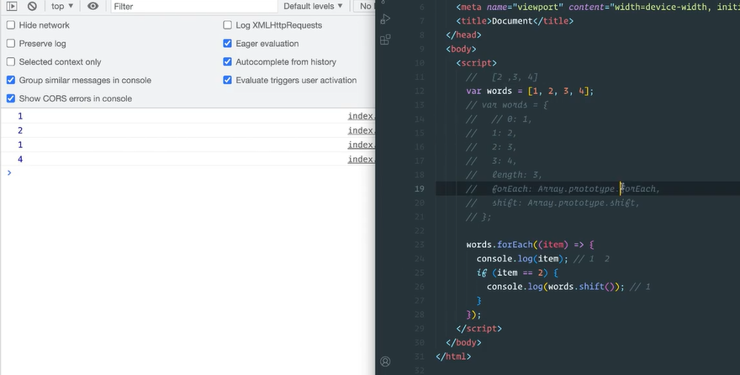Viewport: 740px width, 375px height.
Task: Open the index source link for first log
Action: 361,116
